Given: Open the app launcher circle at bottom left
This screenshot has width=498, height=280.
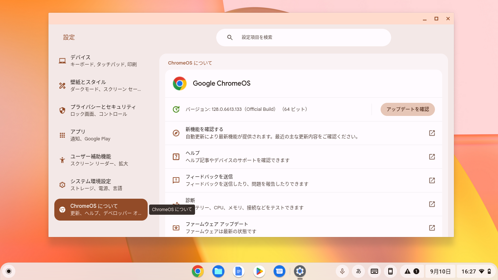Looking at the screenshot, I should coord(8,271).
